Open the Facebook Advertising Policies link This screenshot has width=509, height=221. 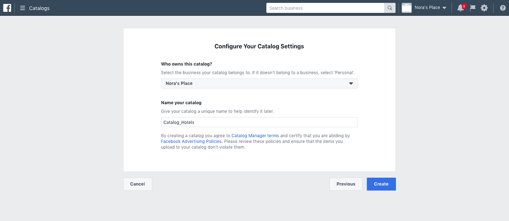point(191,141)
